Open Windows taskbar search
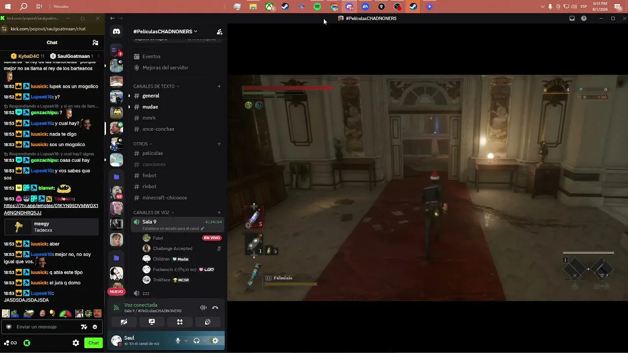628x353 pixels. pos(24,6)
